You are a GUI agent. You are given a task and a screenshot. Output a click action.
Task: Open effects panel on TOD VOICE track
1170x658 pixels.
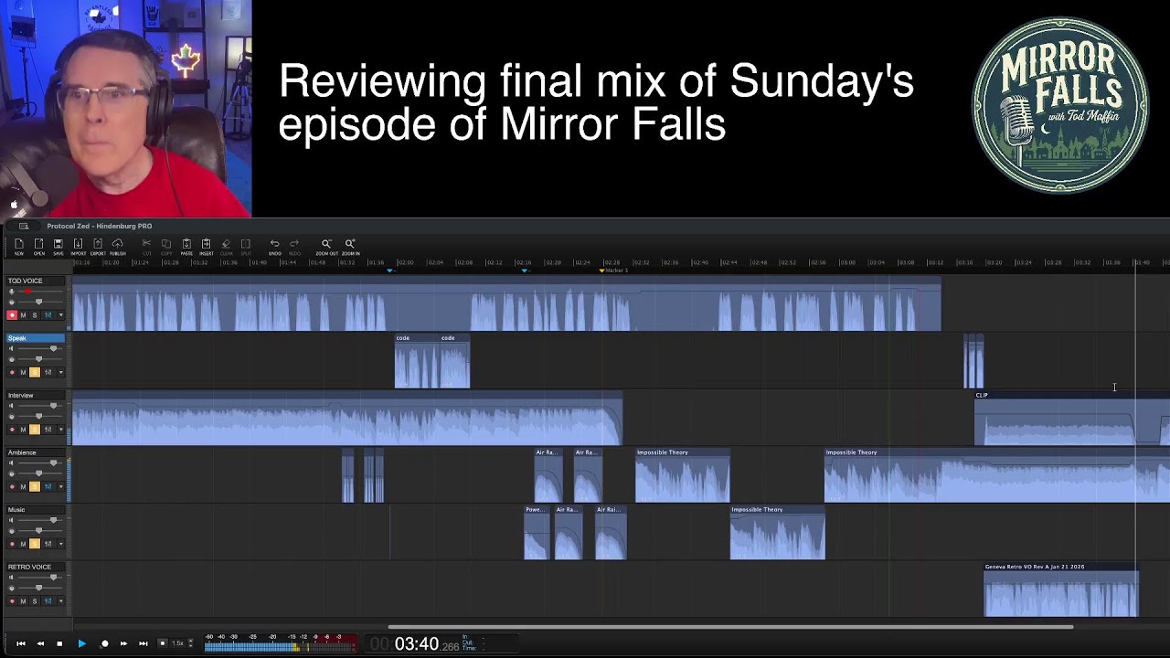48,315
